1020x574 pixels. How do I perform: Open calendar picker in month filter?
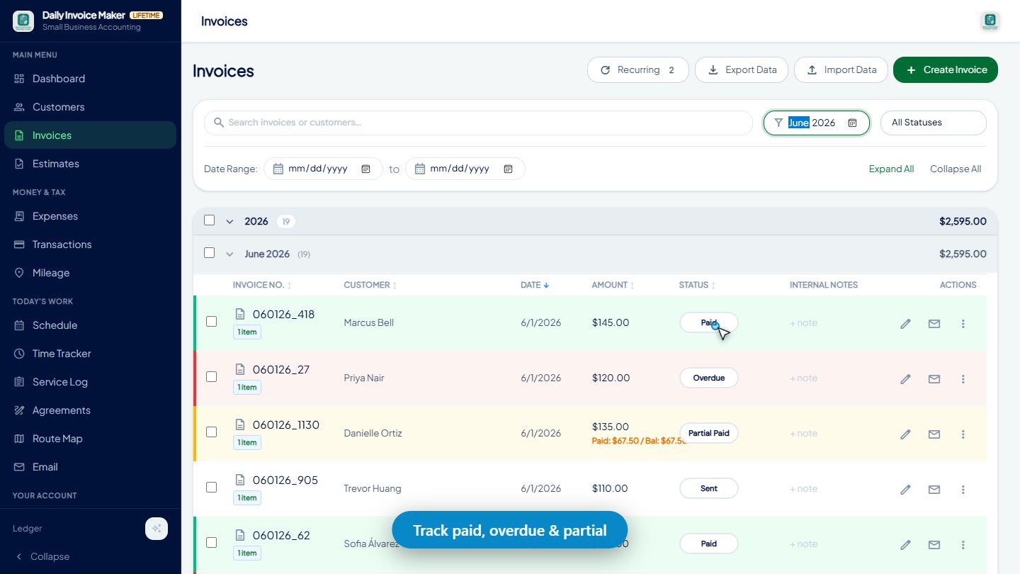[x=853, y=123]
